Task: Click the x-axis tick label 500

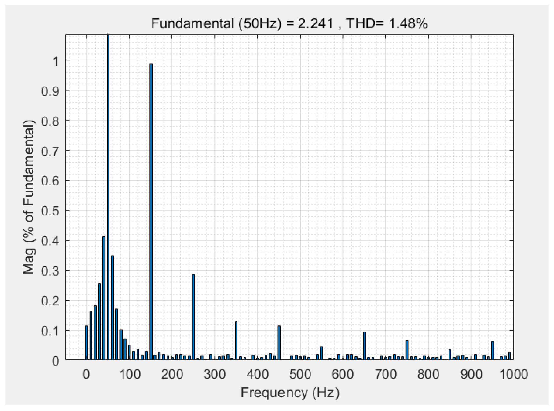Action: pos(300,375)
